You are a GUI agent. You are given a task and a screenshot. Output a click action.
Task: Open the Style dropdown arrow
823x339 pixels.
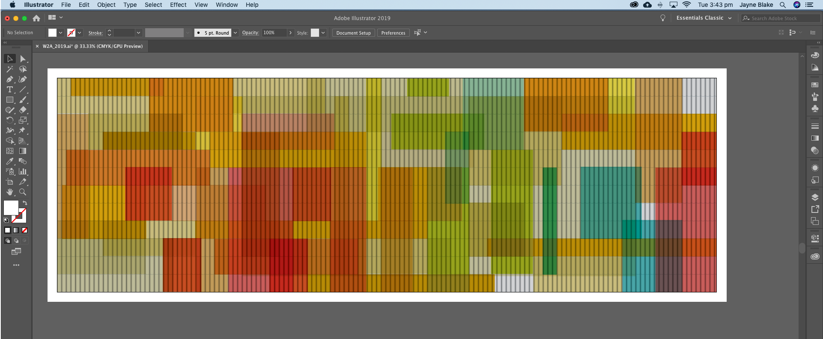[x=323, y=33]
